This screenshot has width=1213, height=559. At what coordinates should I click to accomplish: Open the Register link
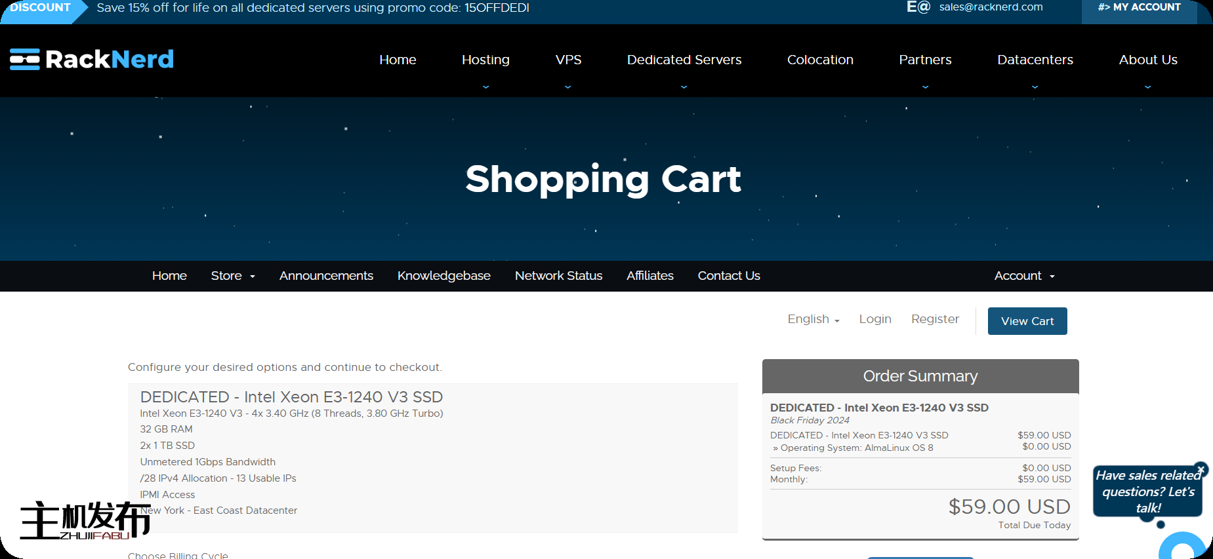(x=935, y=319)
